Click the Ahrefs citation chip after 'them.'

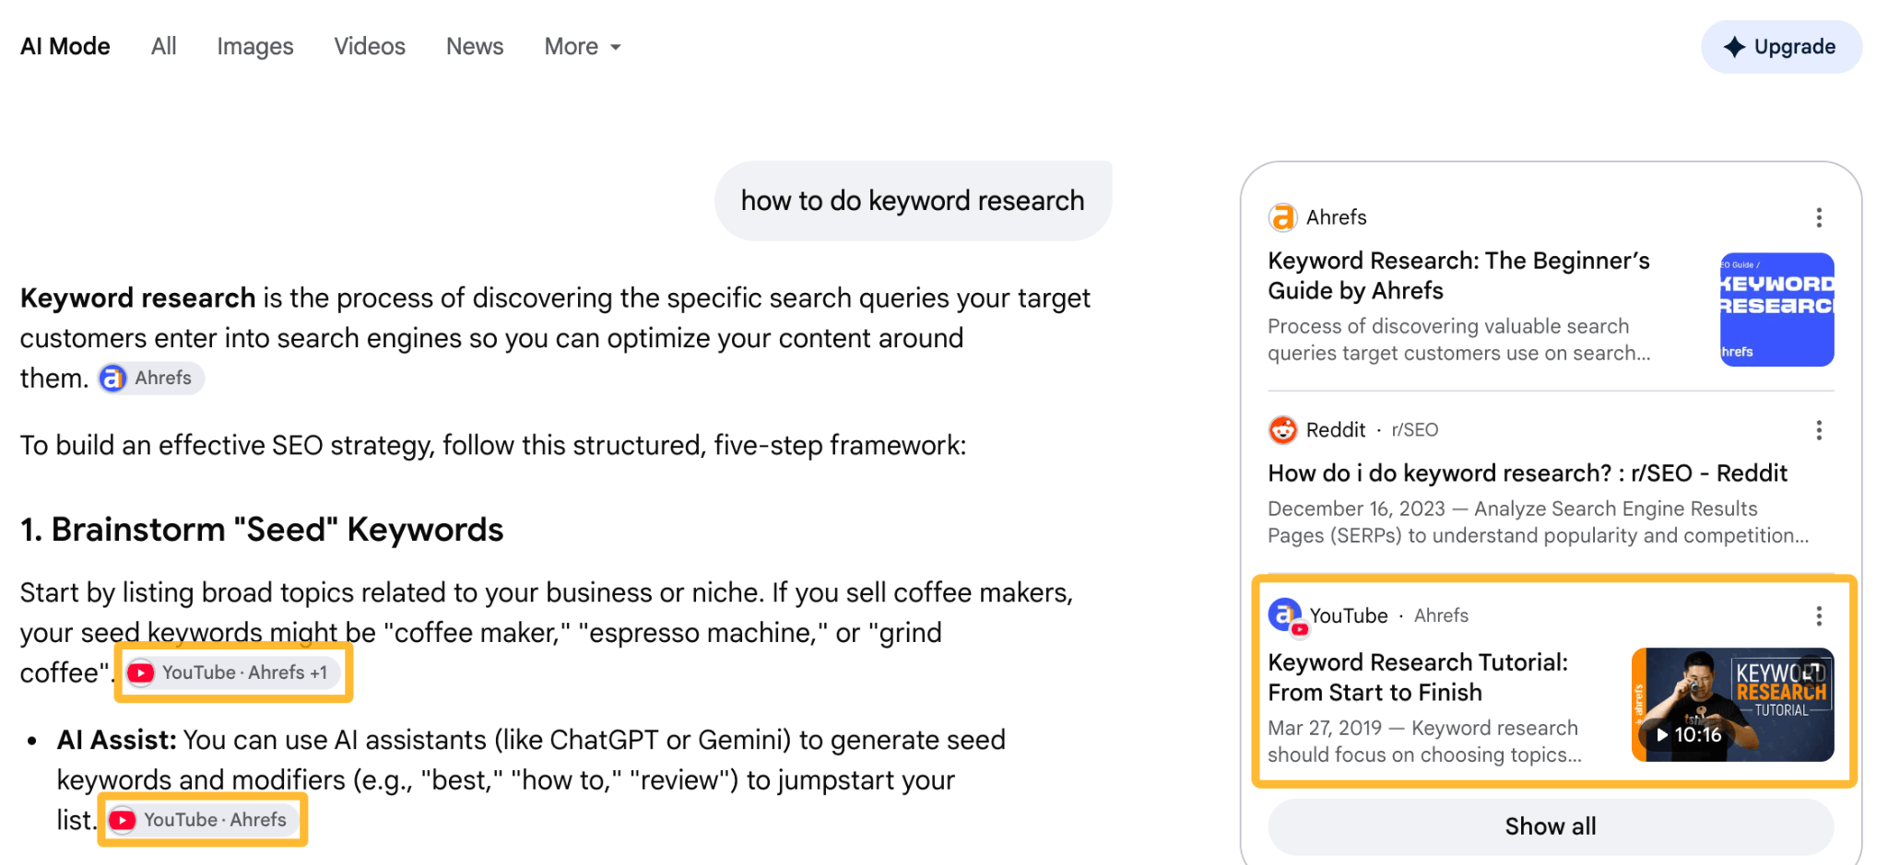151,379
